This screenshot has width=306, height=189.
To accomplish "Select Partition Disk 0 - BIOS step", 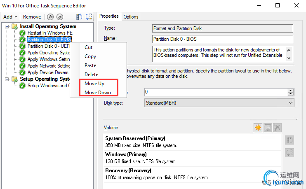I will click(x=49, y=40).
